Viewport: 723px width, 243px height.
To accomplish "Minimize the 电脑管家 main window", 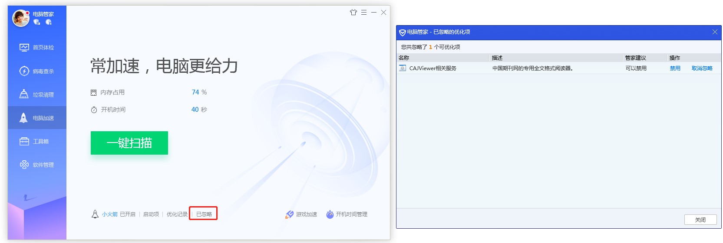I will coord(374,13).
